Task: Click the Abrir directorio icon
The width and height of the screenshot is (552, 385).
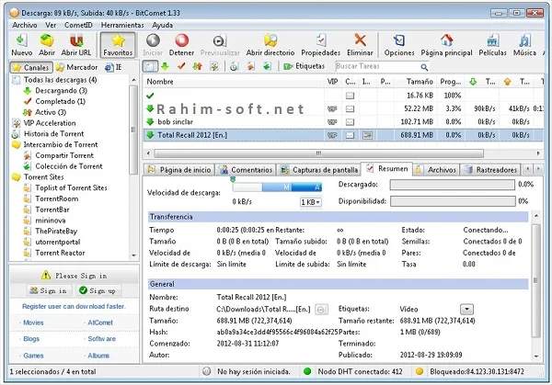Action: [x=270, y=45]
